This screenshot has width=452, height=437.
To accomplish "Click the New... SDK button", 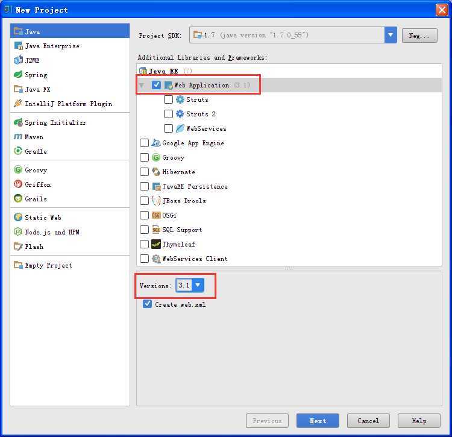I will [x=419, y=36].
